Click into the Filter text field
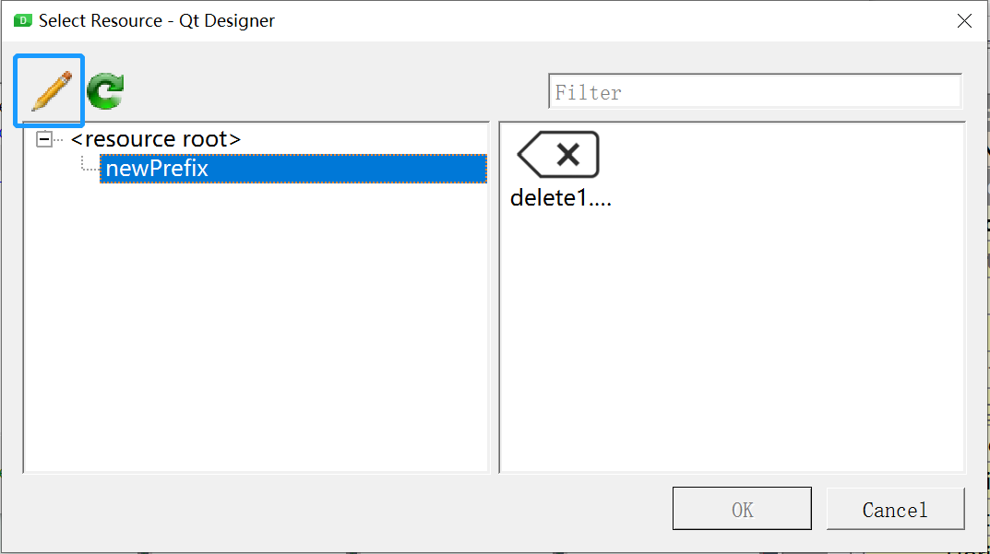The image size is (990, 554). pos(755,92)
